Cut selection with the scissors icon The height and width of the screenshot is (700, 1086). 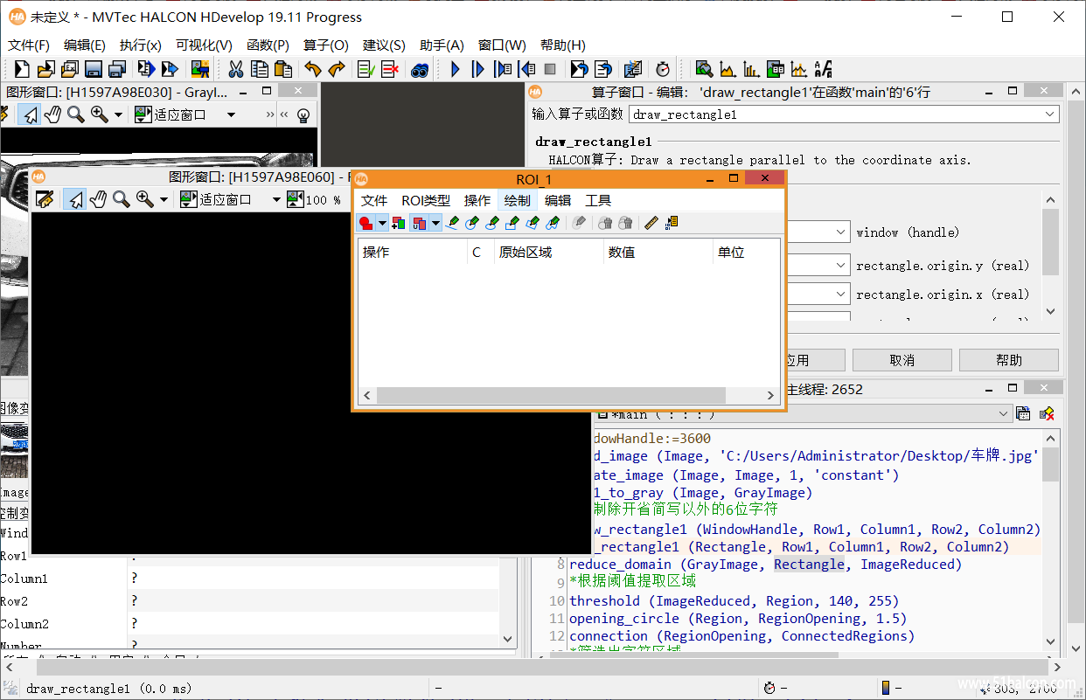(x=236, y=69)
